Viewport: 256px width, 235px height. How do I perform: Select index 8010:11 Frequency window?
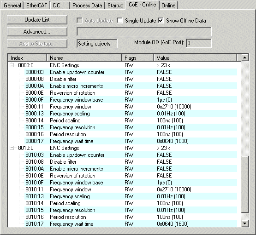(x=122, y=189)
